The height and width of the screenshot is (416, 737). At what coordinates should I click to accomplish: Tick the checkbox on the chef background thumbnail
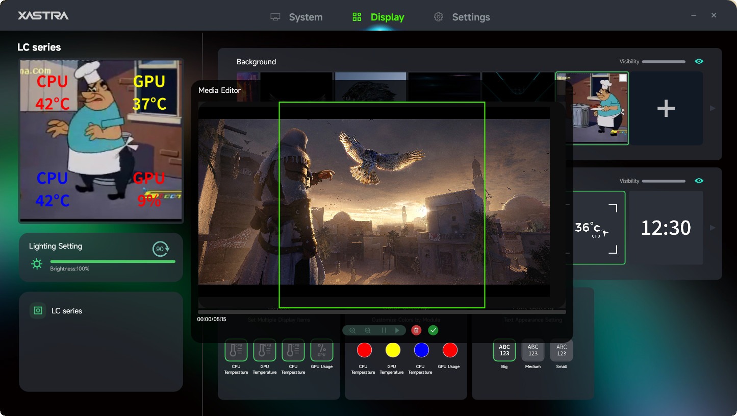pos(623,78)
